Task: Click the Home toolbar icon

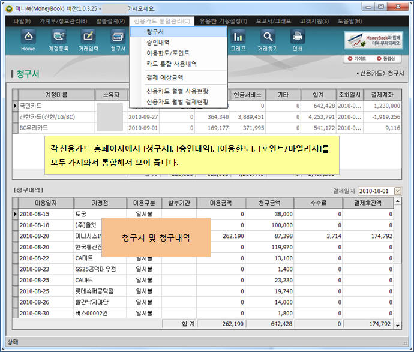Action: (x=28, y=40)
